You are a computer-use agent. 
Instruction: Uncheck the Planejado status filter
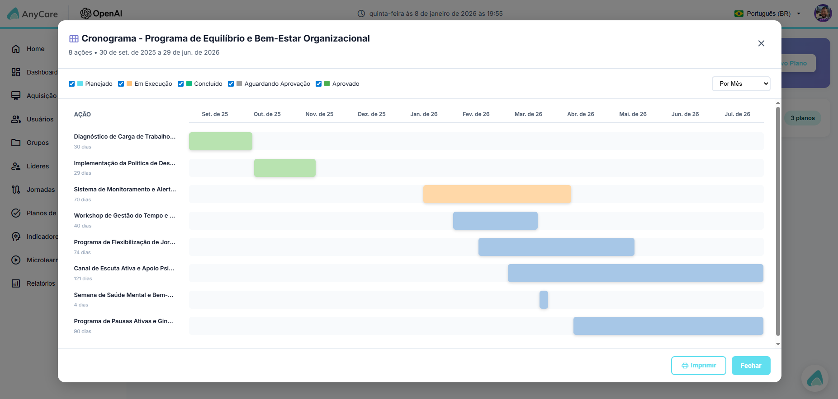pyautogui.click(x=71, y=84)
